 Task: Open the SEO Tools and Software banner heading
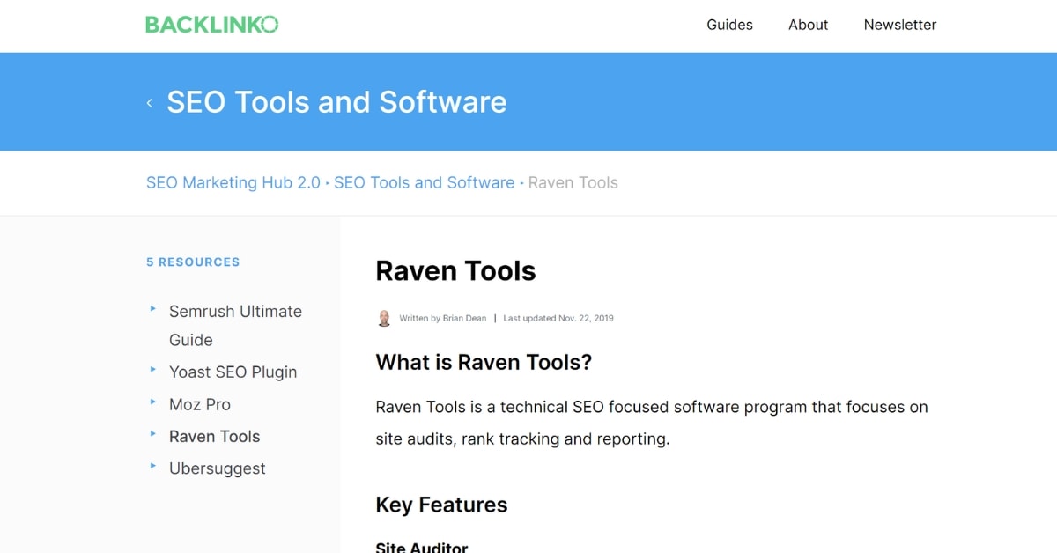click(336, 102)
